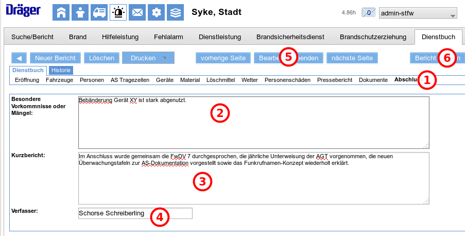
Task: Click the Neuer Bericht button
Action: (x=55, y=58)
